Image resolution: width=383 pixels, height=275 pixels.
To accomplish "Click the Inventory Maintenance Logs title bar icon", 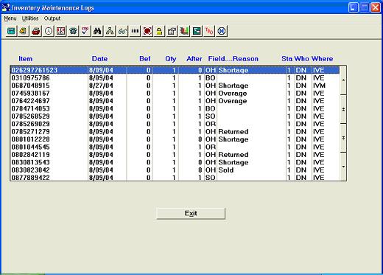I will 6,7.
